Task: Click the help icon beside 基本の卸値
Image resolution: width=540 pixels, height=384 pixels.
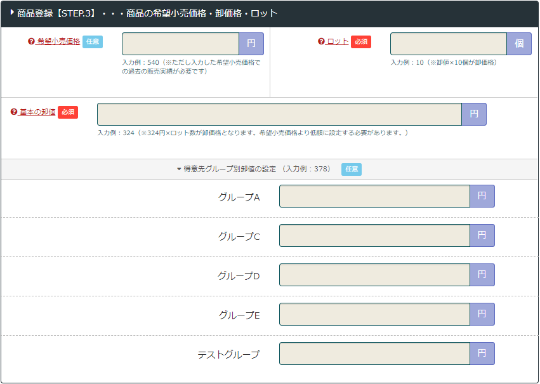Action: [14, 112]
